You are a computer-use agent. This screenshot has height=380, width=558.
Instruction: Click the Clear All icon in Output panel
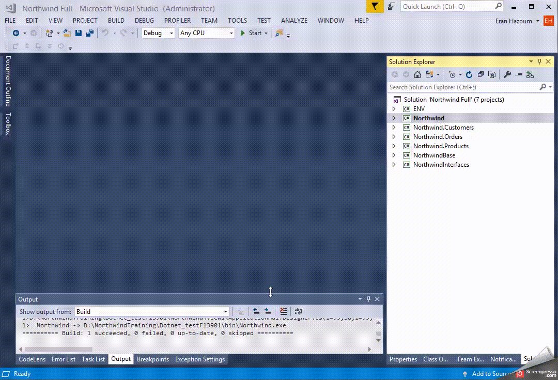click(283, 311)
